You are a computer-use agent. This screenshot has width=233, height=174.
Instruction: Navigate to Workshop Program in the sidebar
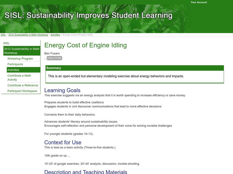pyautogui.click(x=20, y=58)
